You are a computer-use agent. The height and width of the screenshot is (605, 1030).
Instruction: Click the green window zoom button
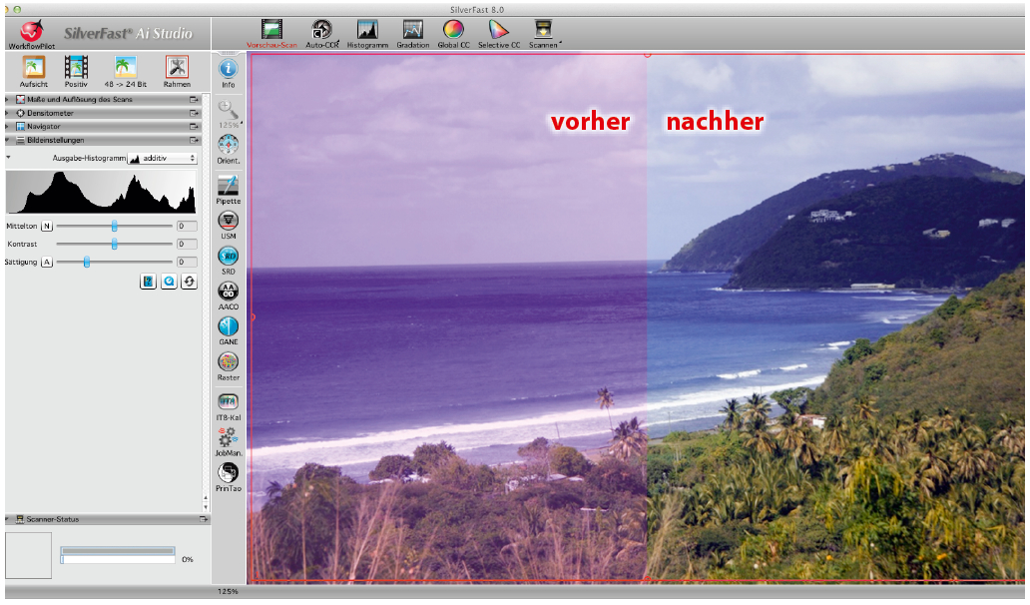click(x=17, y=9)
